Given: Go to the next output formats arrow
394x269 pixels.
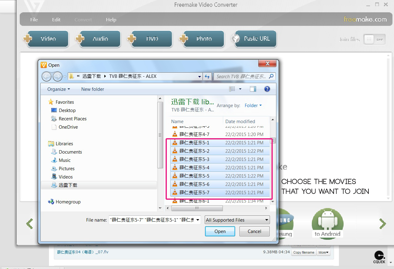Looking at the screenshot, I should (383, 224).
